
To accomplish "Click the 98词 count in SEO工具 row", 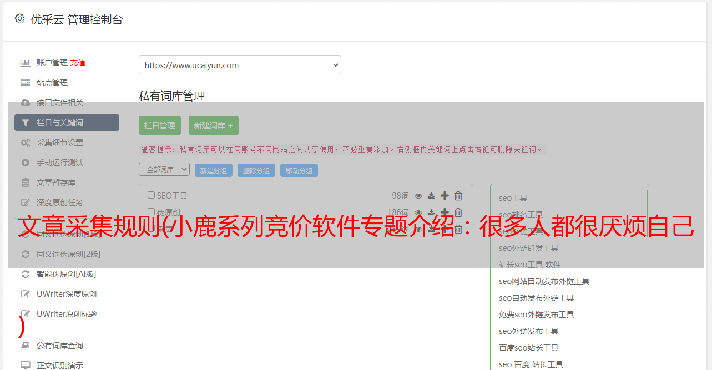I will [400, 195].
